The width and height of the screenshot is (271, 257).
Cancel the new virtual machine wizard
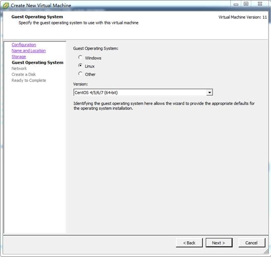(x=252, y=243)
